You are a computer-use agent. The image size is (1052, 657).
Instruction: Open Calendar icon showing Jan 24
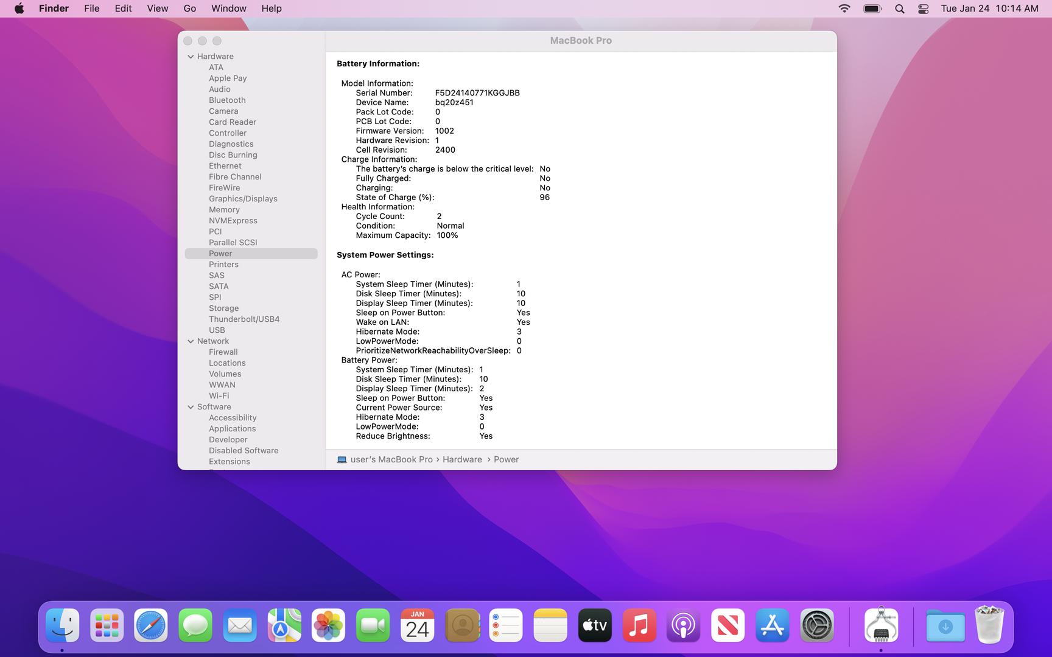[x=417, y=625]
